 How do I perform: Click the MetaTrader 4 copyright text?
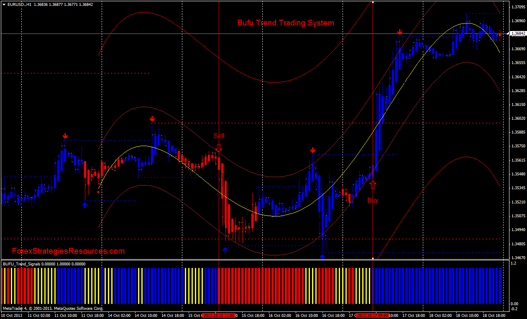[x=53, y=308]
